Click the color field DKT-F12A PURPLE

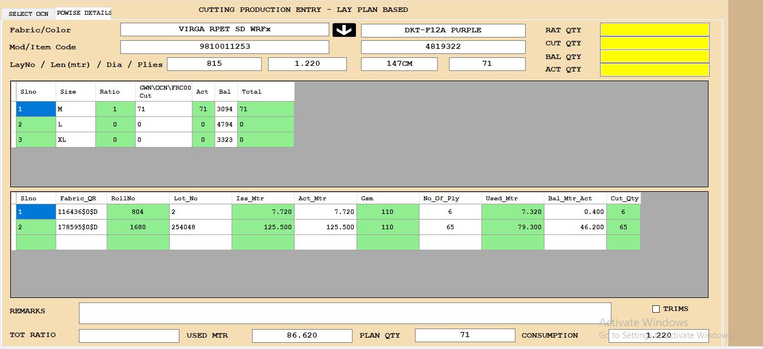443,30
